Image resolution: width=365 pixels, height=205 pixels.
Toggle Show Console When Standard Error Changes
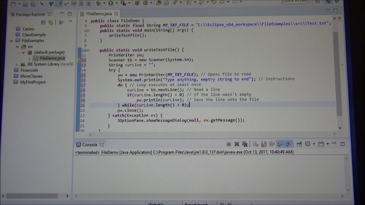pyautogui.click(x=289, y=144)
